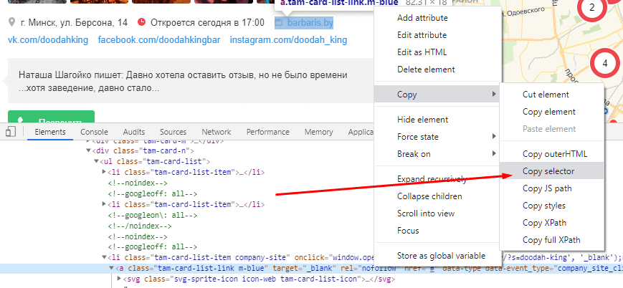Image resolution: width=623 pixels, height=288 pixels.
Task: Click the green call button
Action: pyautogui.click(x=51, y=117)
